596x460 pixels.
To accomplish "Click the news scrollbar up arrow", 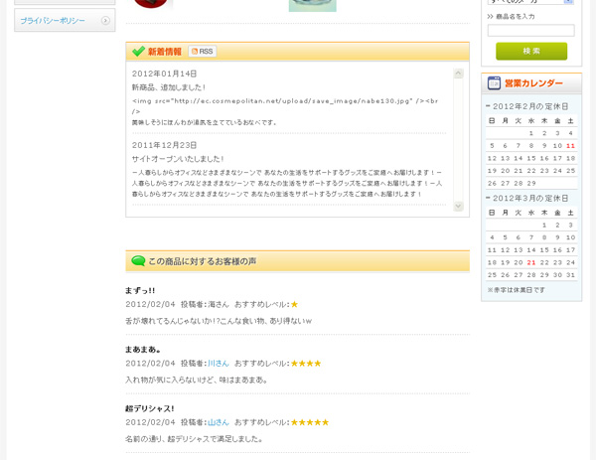I will pyautogui.click(x=458, y=73).
